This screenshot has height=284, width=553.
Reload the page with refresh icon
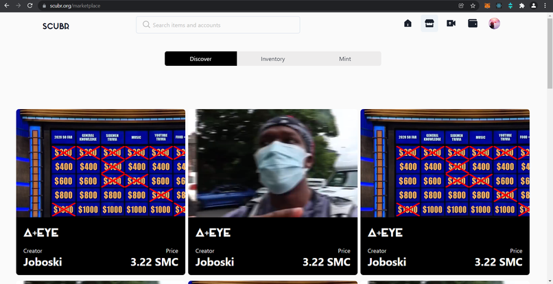pos(30,5)
